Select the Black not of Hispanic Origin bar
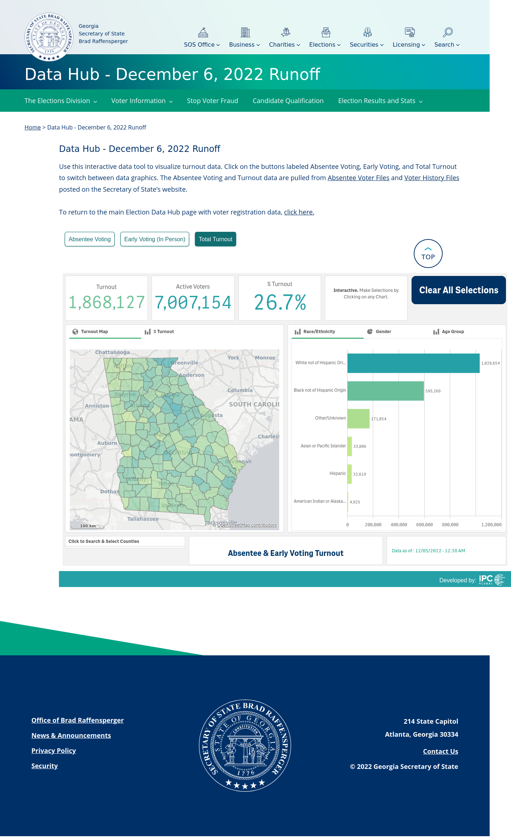The height and width of the screenshot is (838, 511). click(386, 391)
